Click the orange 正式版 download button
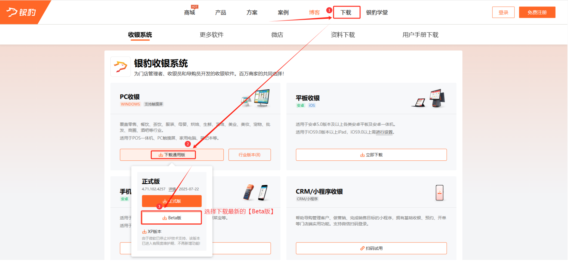 click(172, 201)
